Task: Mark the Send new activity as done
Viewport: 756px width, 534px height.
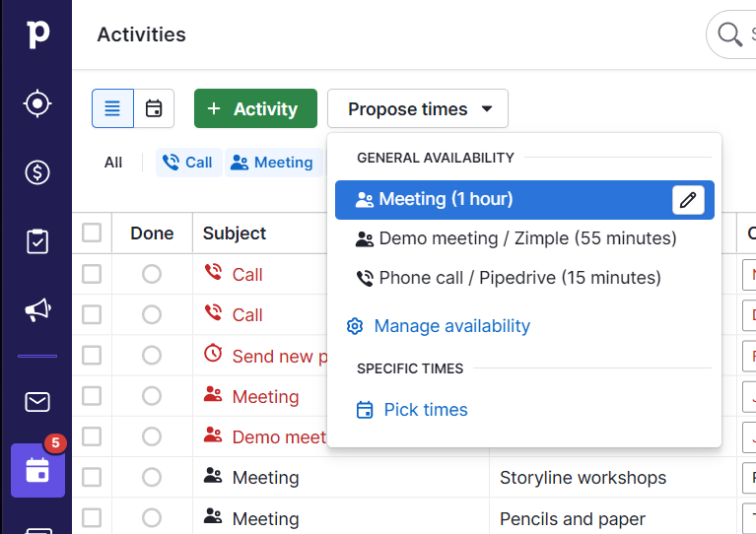Action: [x=152, y=356]
